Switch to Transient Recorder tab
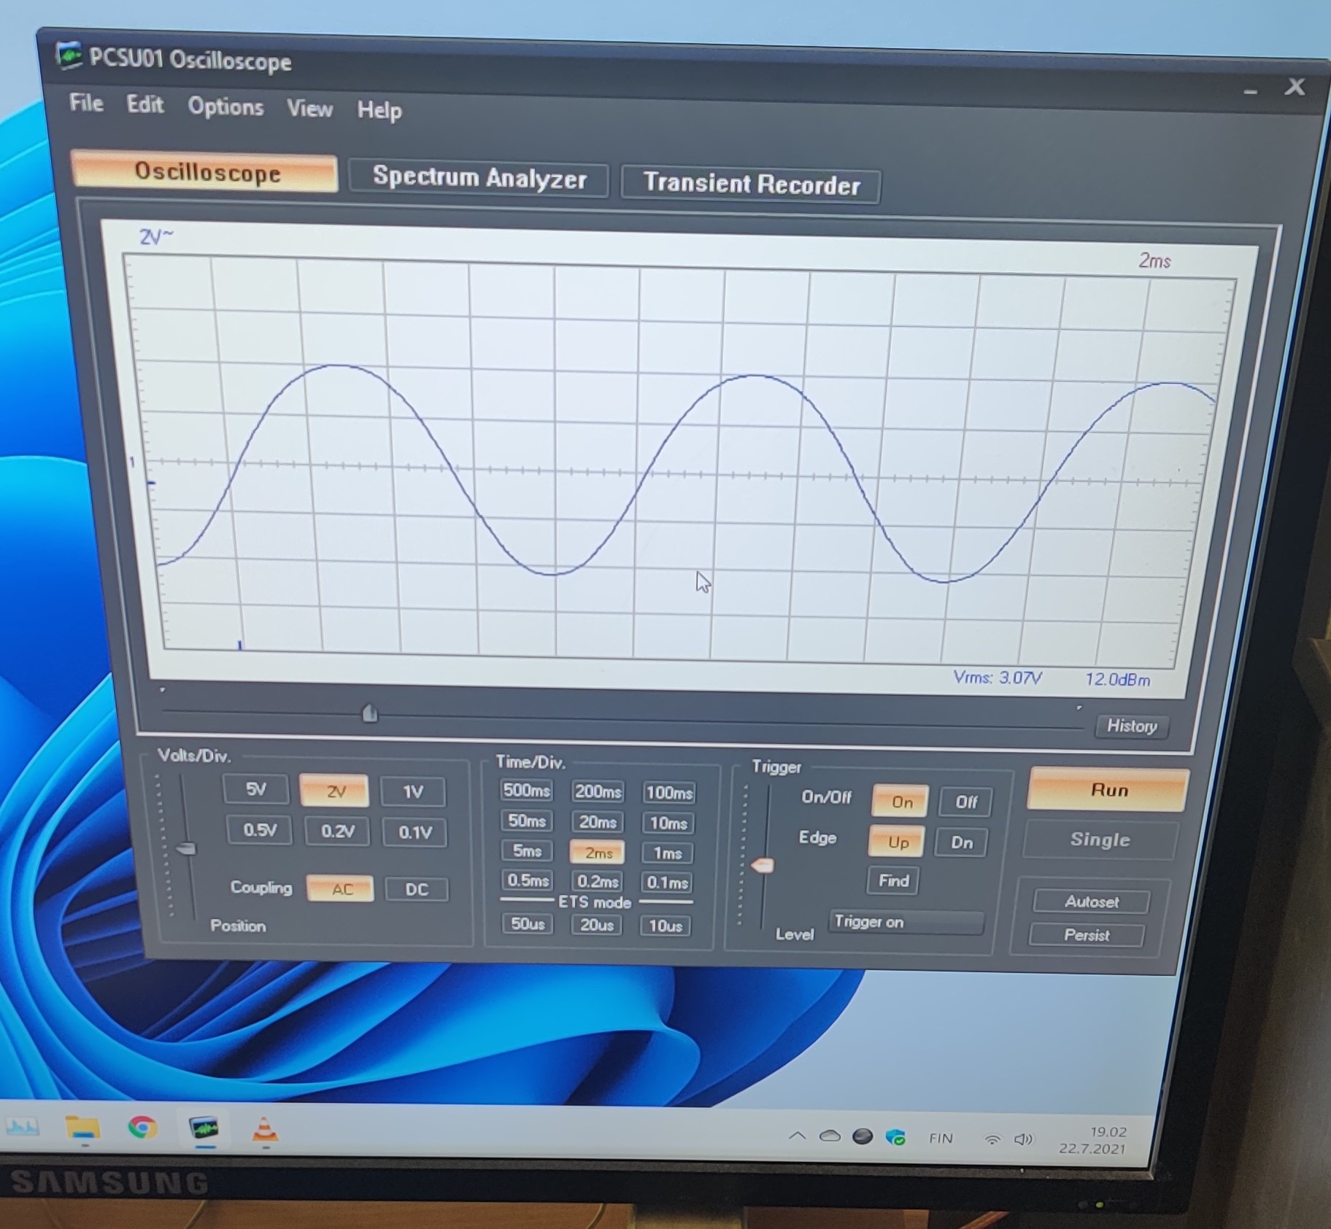The height and width of the screenshot is (1229, 1331). pos(751,184)
